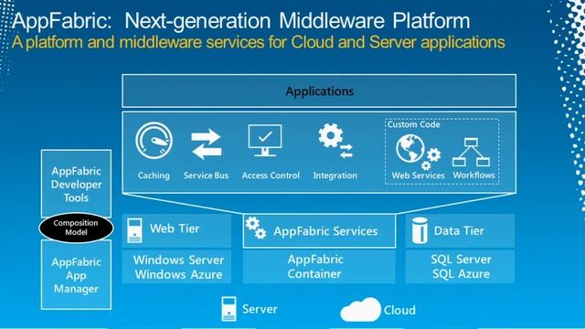The image size is (585, 329).
Task: Click the SQL Server text
Action: pyautogui.click(x=461, y=260)
